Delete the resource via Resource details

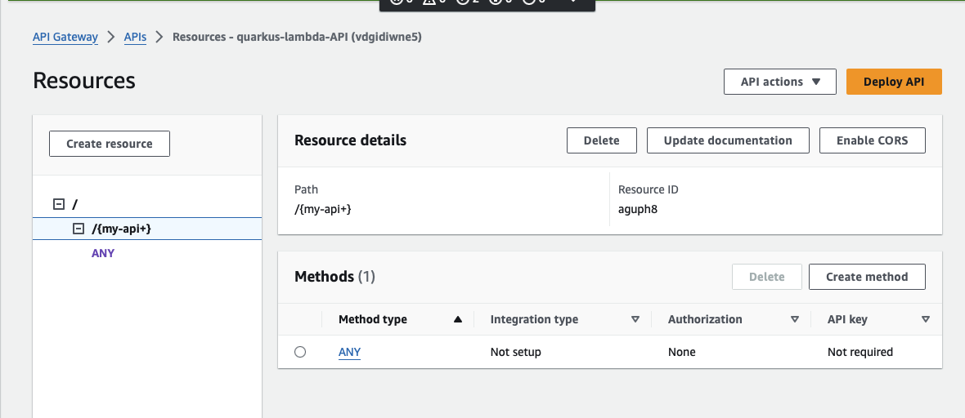[601, 140]
